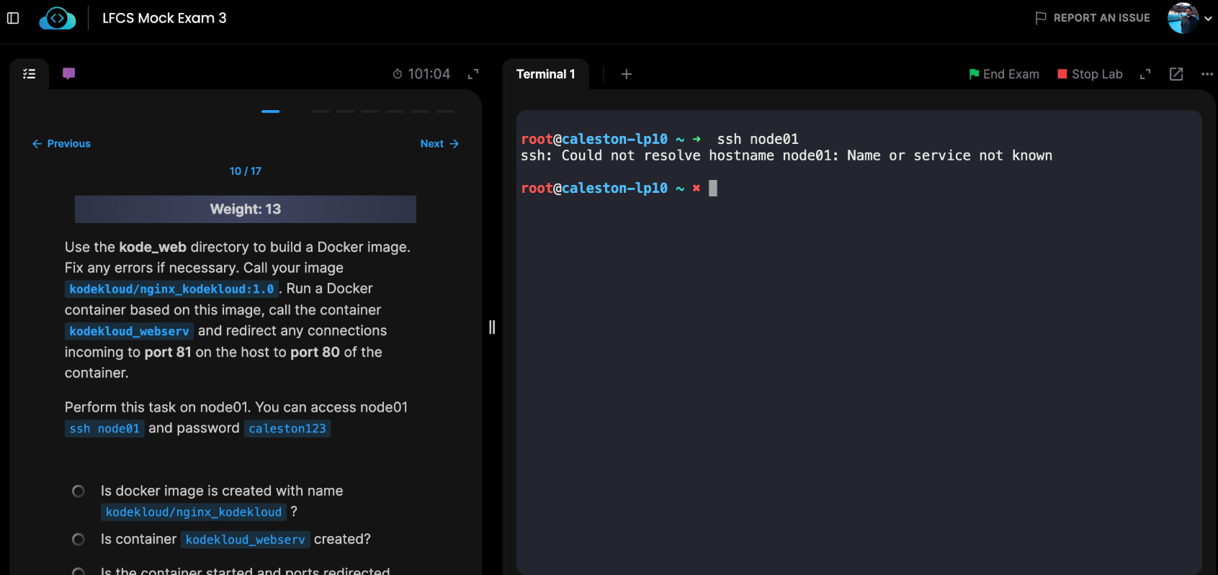The image size is (1218, 575).
Task: Open terminal in a new window
Action: click(x=1176, y=74)
